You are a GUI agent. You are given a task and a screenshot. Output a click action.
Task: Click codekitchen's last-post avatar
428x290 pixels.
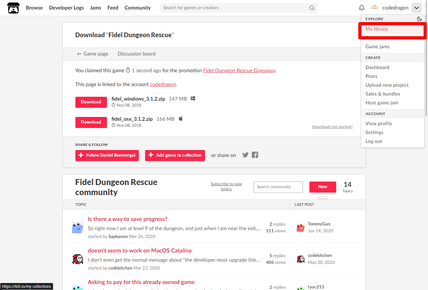click(x=301, y=259)
